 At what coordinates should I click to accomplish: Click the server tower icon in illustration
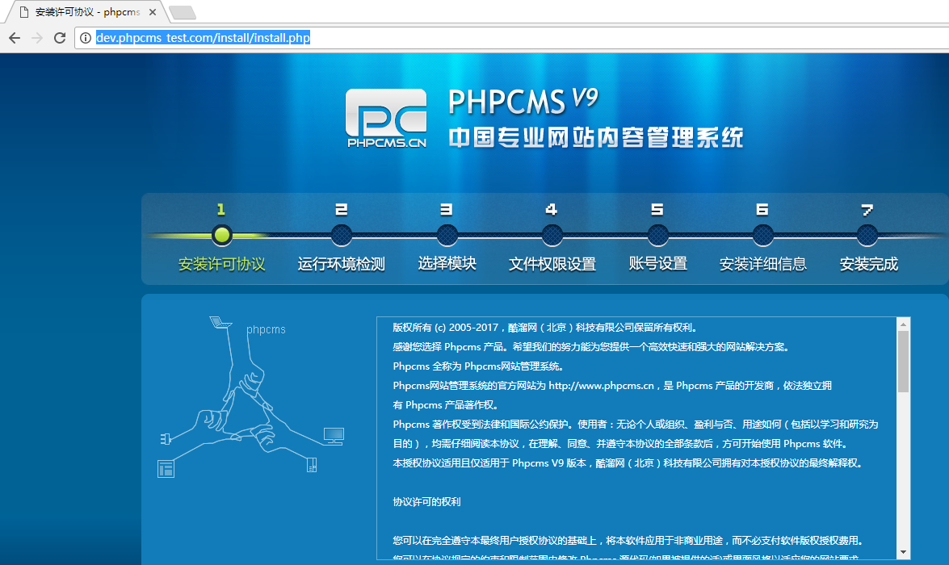pos(312,465)
